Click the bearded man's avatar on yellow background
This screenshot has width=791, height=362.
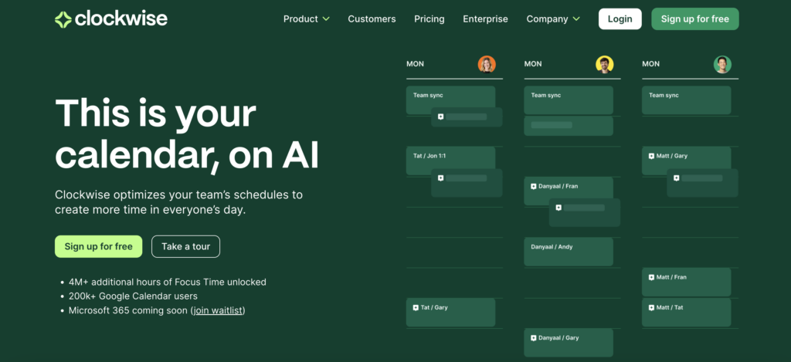click(x=604, y=65)
